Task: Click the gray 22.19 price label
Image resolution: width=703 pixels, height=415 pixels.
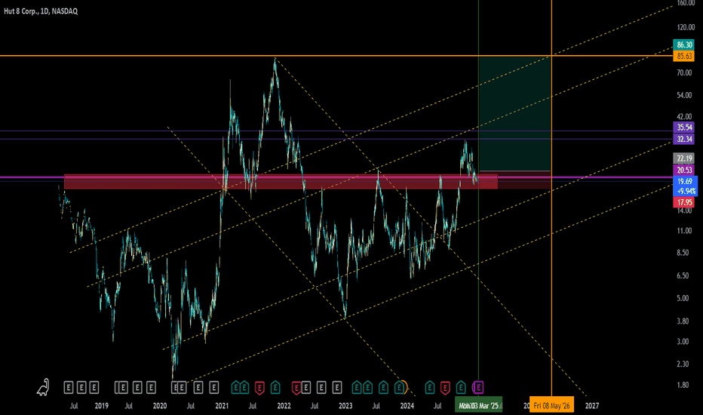Action: [684, 158]
